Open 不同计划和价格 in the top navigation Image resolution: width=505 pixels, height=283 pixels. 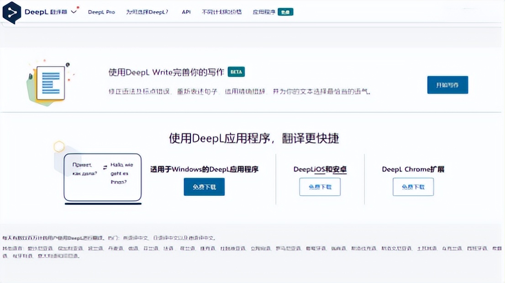point(221,12)
